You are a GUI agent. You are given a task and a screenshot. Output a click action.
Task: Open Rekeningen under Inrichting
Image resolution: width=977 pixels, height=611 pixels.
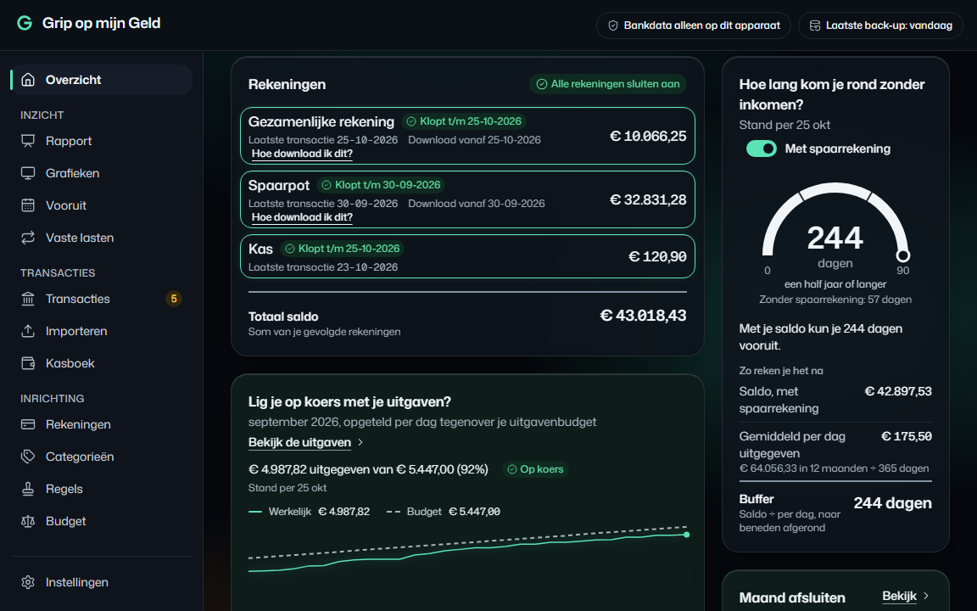coord(102,424)
